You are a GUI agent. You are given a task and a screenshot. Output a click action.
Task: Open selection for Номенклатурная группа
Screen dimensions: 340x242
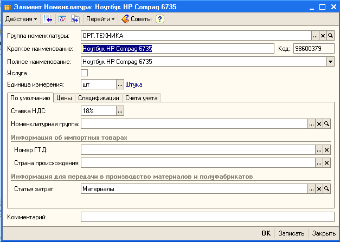coord(311,124)
